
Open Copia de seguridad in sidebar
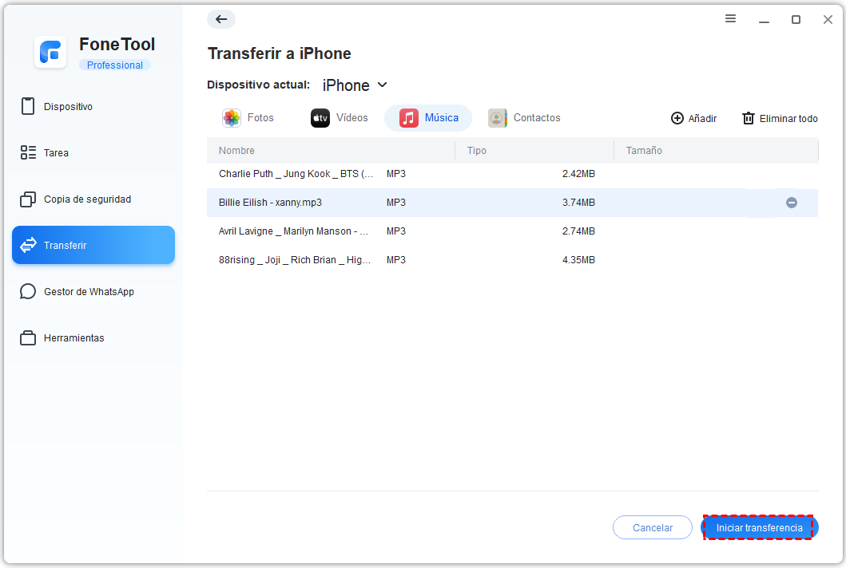tap(87, 199)
